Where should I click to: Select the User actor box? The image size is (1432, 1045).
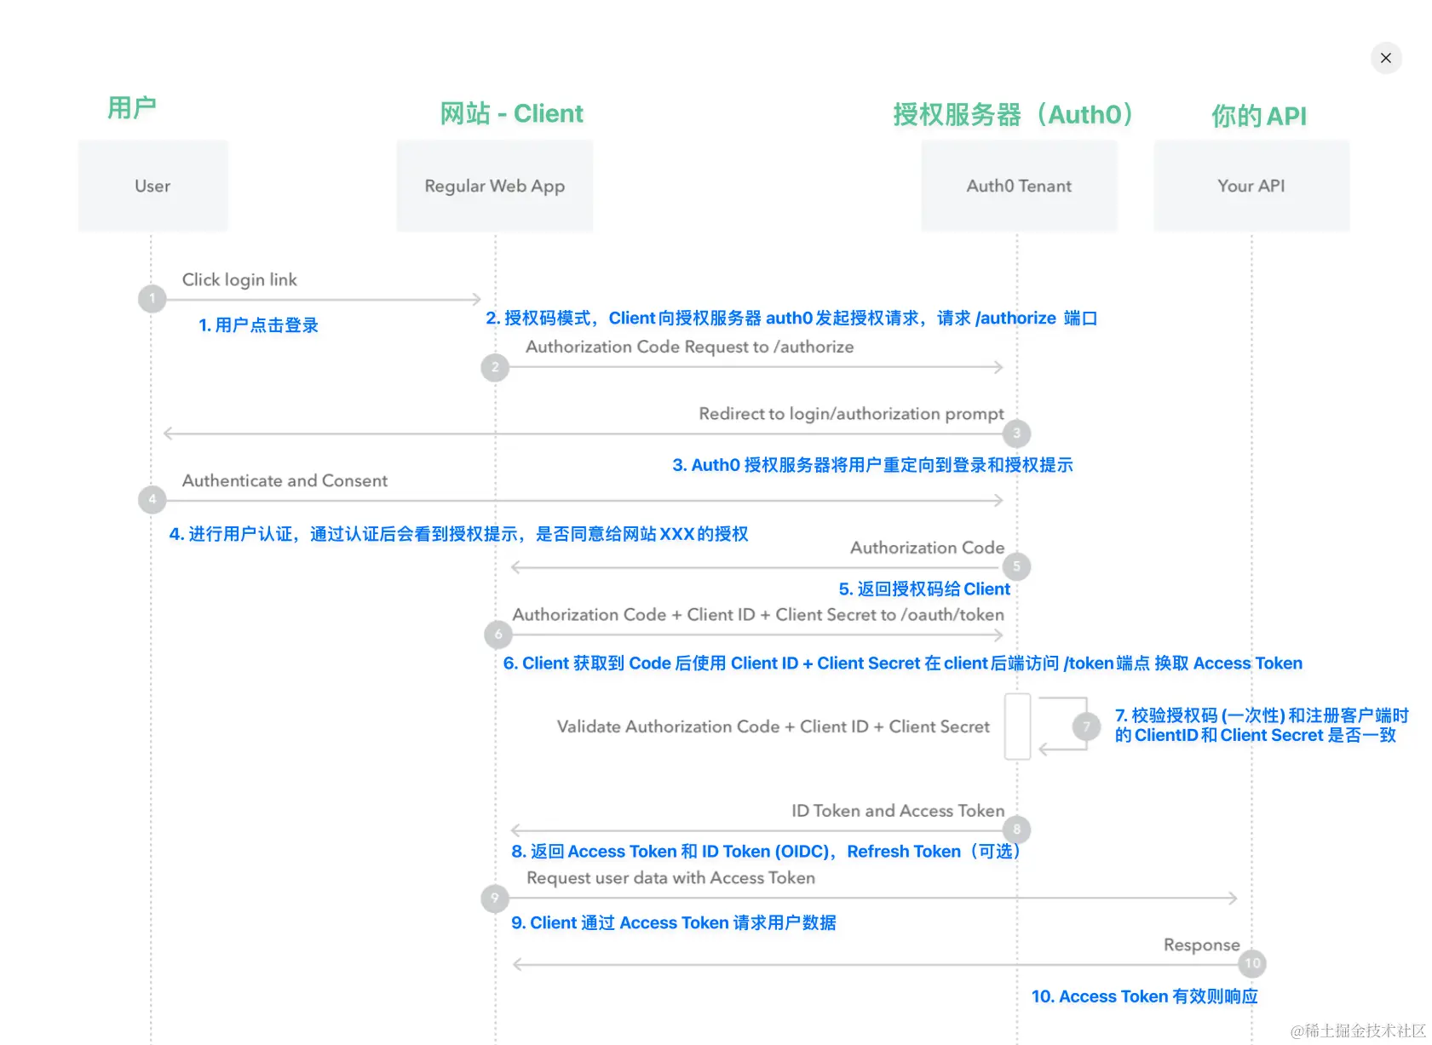coord(152,186)
